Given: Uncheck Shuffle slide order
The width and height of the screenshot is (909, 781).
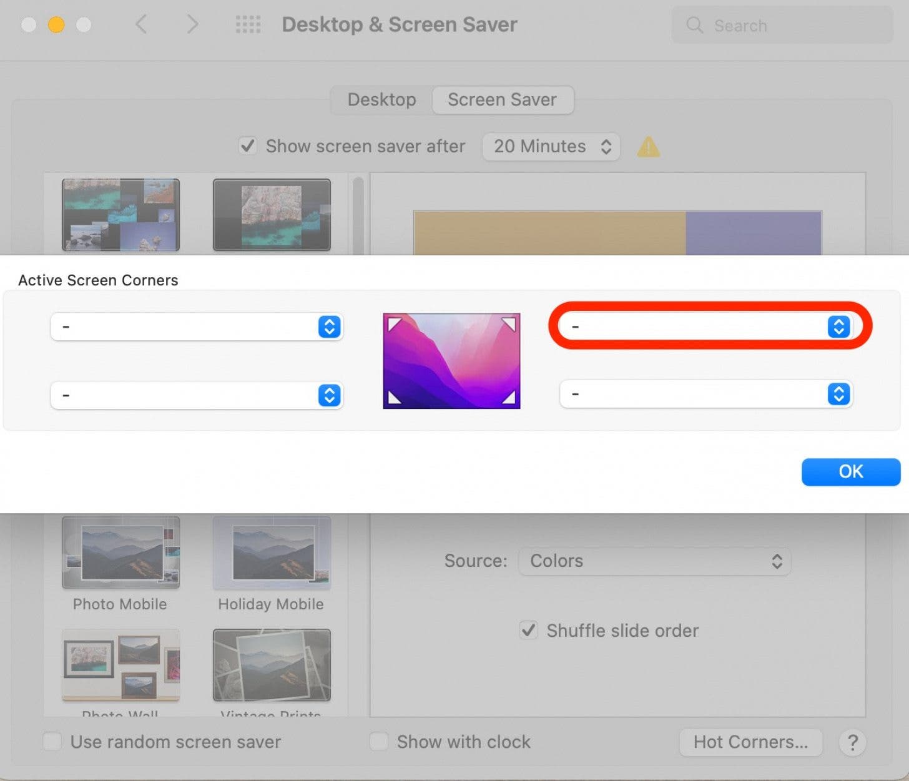Looking at the screenshot, I should click(528, 631).
